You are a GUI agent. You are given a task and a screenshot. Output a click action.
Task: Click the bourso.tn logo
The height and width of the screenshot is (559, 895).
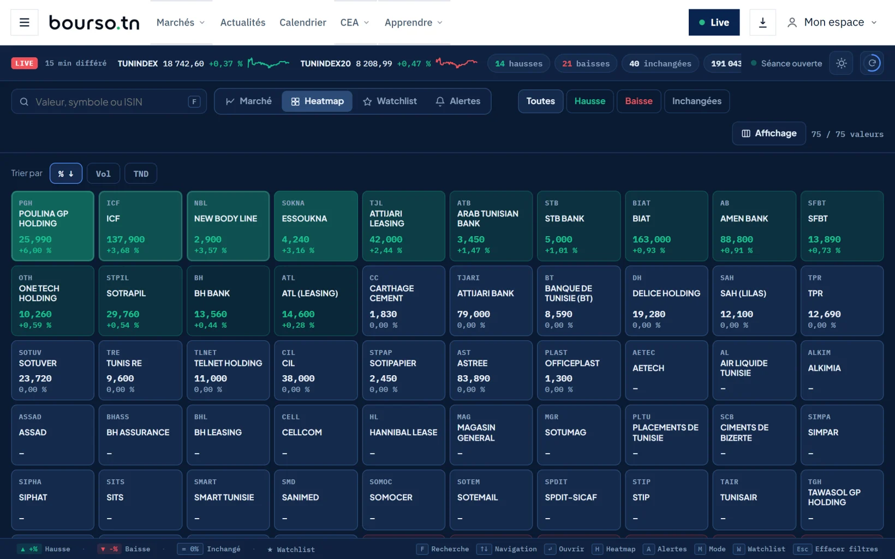[x=94, y=22]
